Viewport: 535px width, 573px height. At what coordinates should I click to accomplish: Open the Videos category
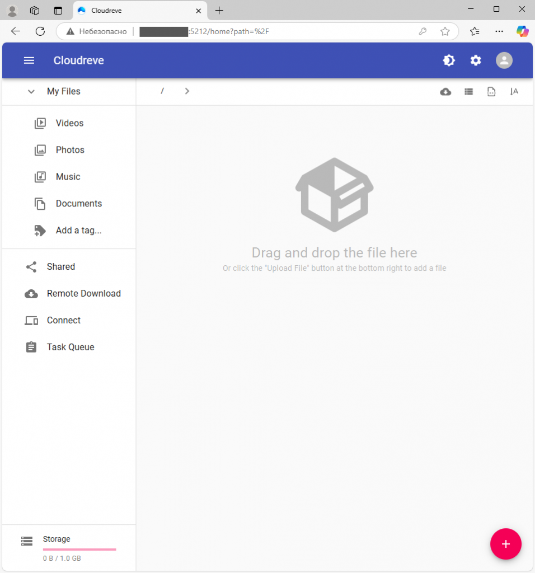point(69,123)
